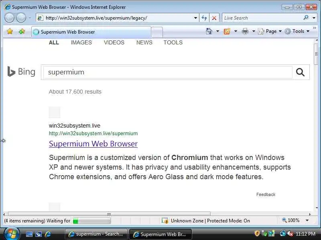Screen dimensions: 321x240
Task: Switch to NEWS results
Action: (144, 42)
